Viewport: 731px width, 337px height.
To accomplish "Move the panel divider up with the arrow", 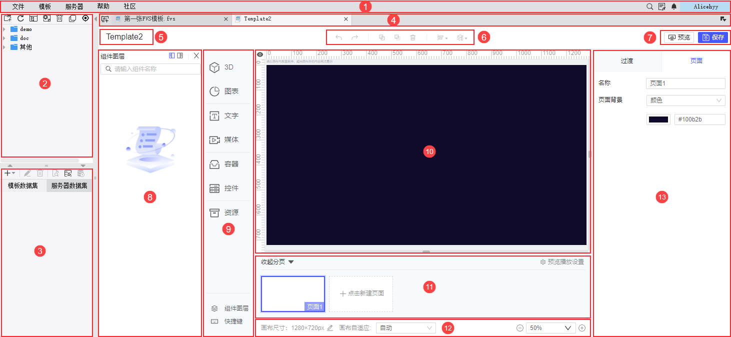I will [x=10, y=165].
